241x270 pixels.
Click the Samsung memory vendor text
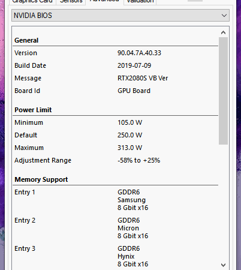tap(131, 200)
